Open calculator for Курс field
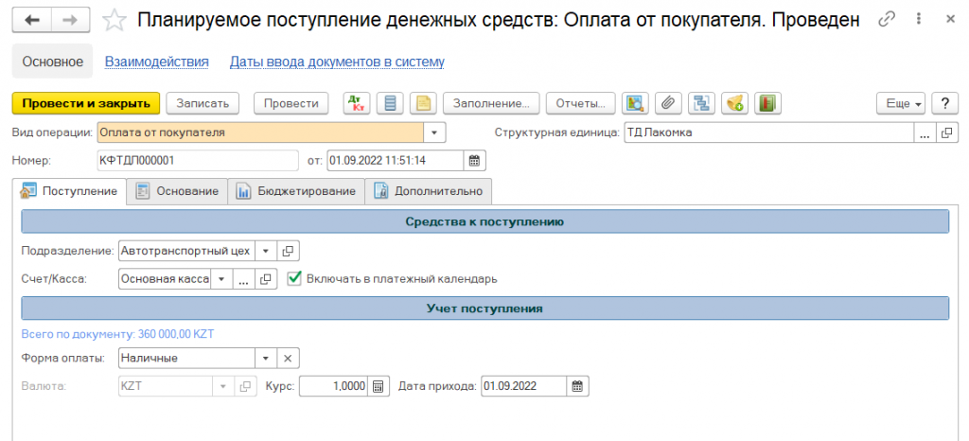 pos(378,385)
